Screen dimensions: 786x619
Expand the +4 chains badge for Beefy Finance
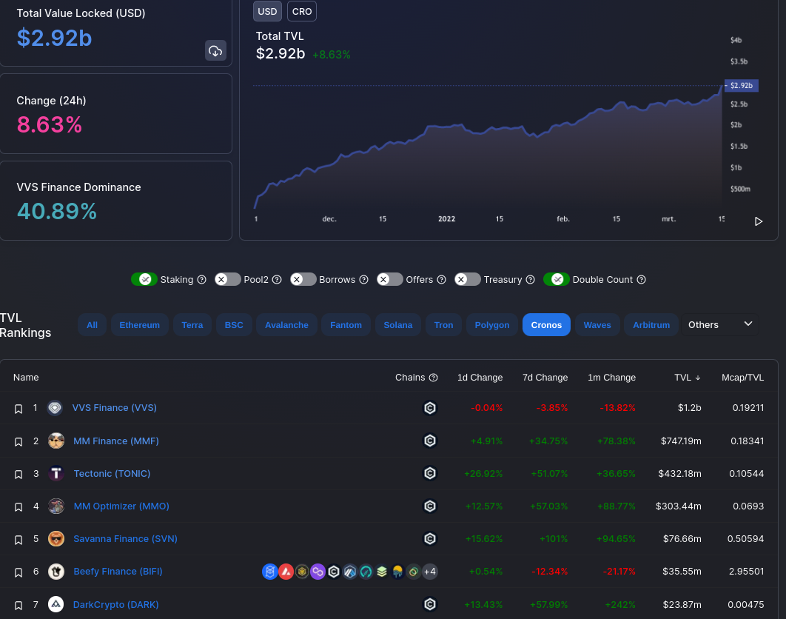point(429,572)
